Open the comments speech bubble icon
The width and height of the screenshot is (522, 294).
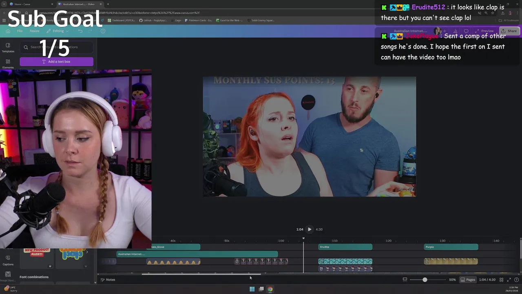click(466, 31)
